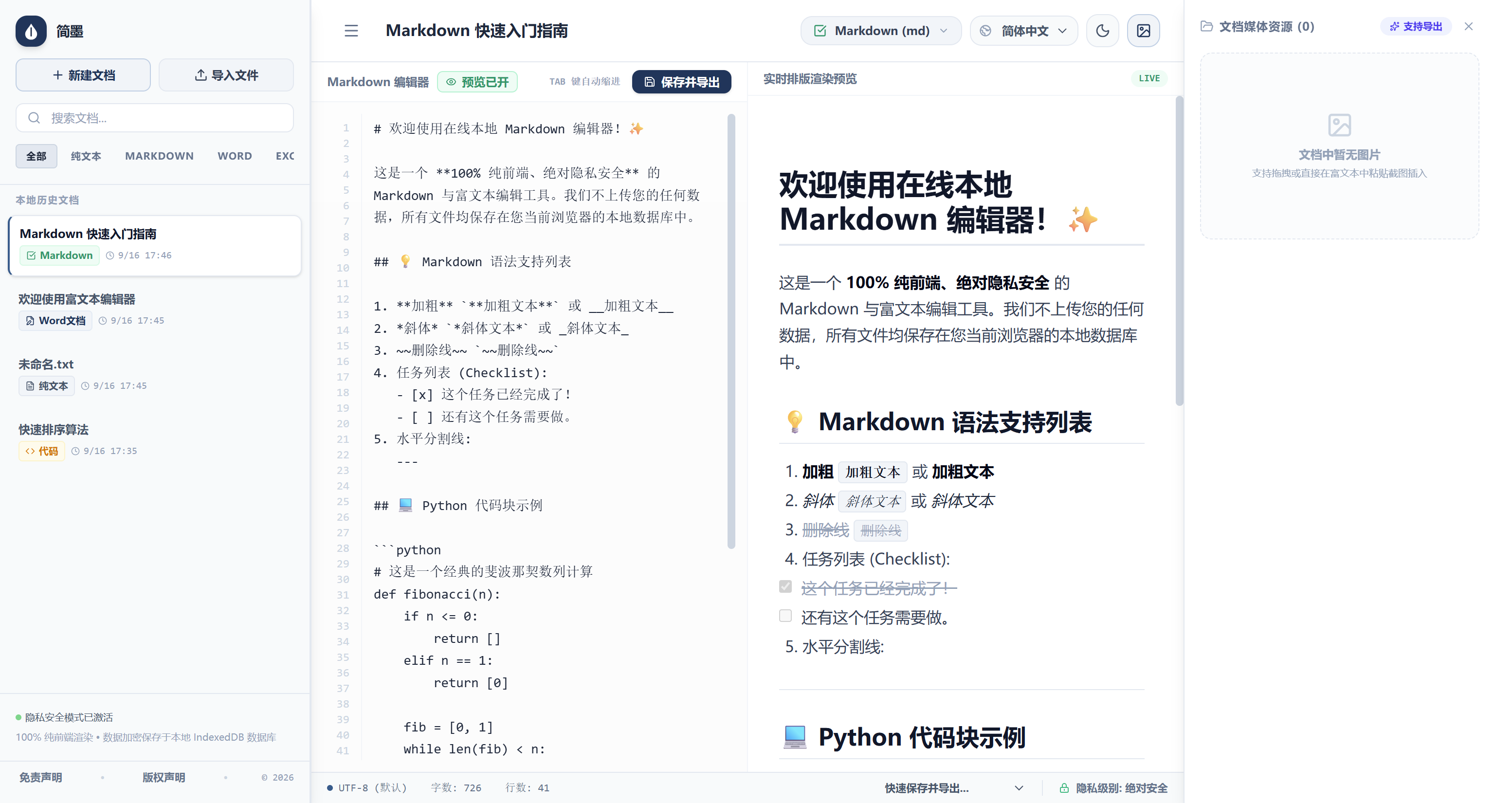The width and height of the screenshot is (1495, 803).
Task: Click the empty image placeholder icon
Action: point(1339,125)
